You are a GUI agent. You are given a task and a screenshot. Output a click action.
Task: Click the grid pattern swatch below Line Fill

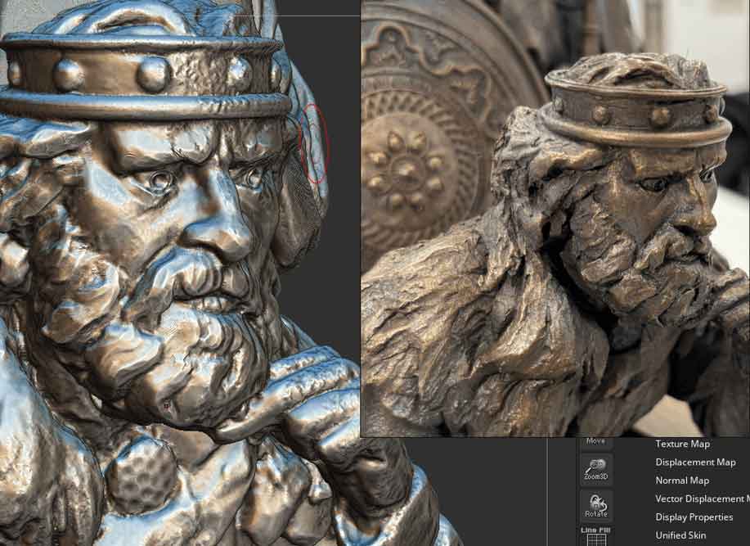pos(596,541)
